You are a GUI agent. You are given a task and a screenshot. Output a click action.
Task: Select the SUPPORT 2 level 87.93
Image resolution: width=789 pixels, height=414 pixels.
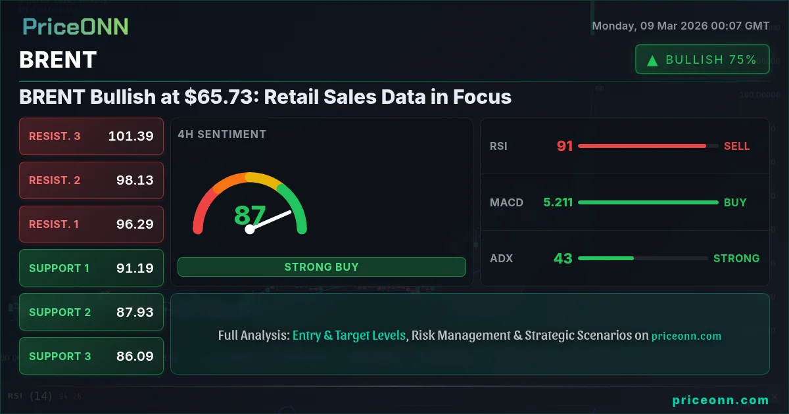point(91,312)
